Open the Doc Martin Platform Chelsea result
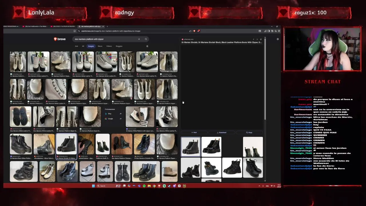The image size is (366, 206). 122,144
